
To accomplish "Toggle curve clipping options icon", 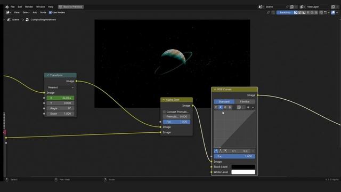I will (248, 107).
